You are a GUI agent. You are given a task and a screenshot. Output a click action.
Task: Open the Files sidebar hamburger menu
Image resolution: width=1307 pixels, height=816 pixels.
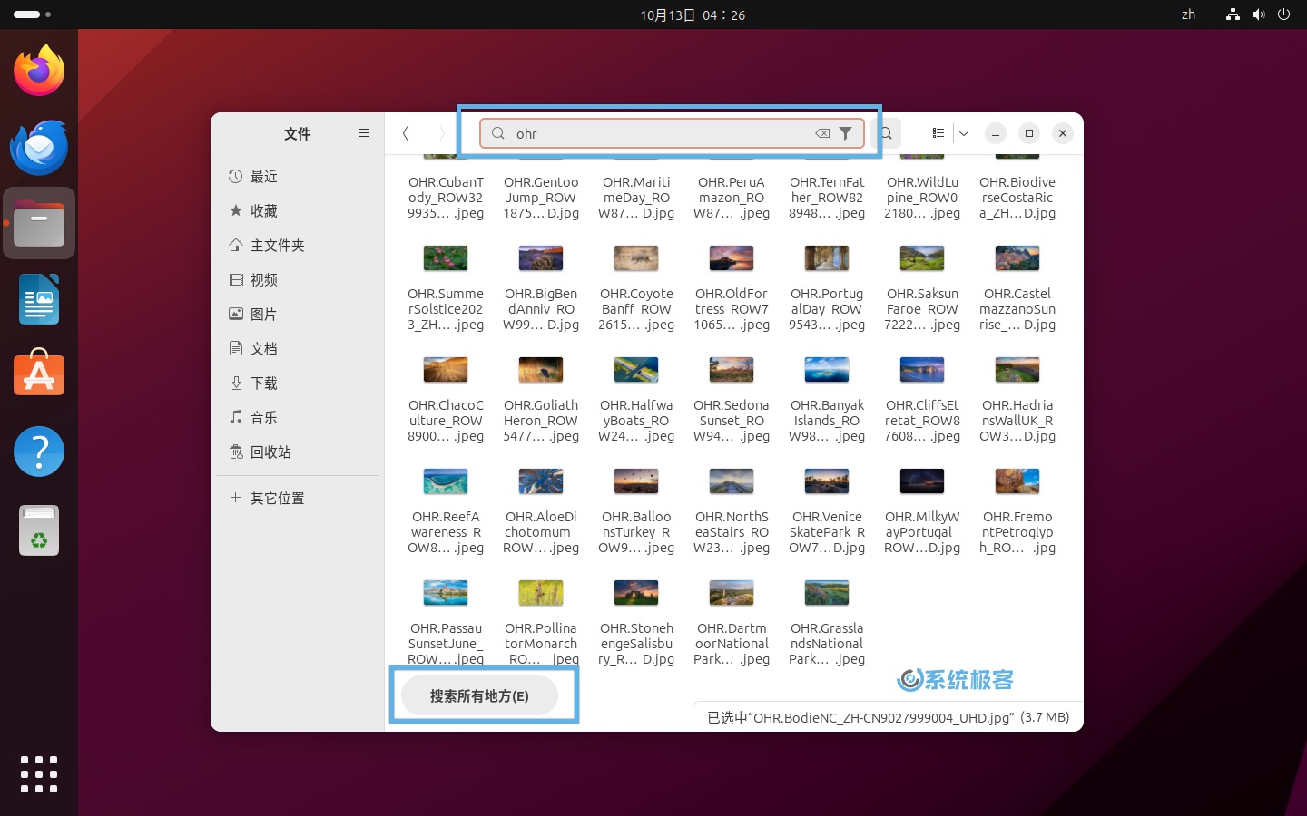pyautogui.click(x=364, y=133)
